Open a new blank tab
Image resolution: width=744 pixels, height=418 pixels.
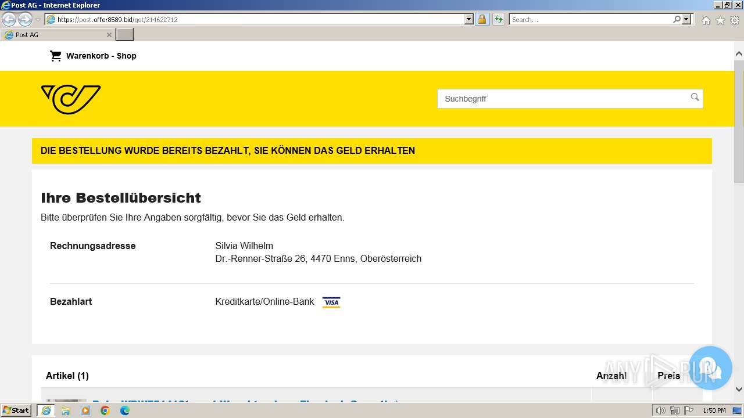[x=125, y=35]
